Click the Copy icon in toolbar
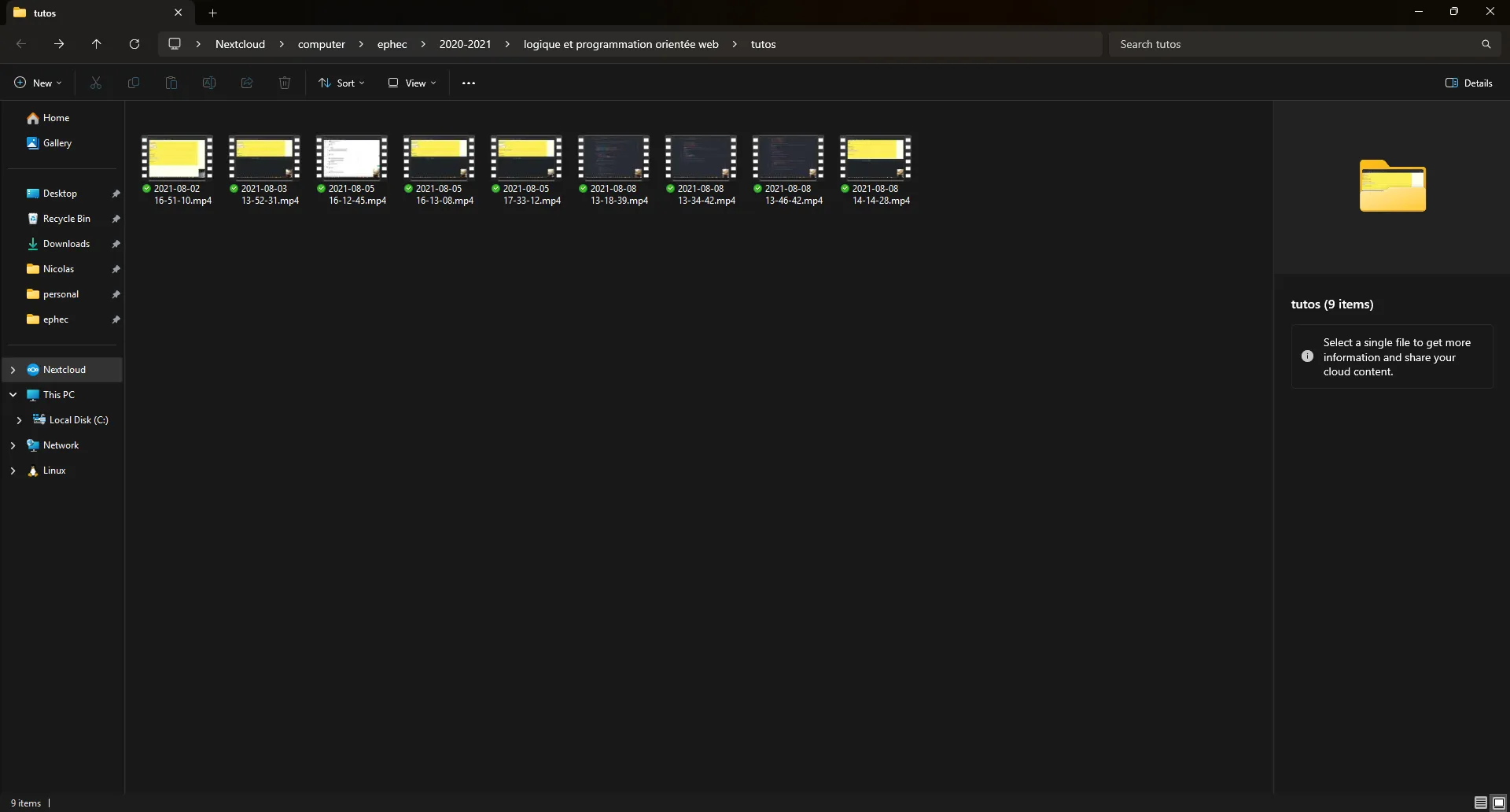 click(x=134, y=83)
